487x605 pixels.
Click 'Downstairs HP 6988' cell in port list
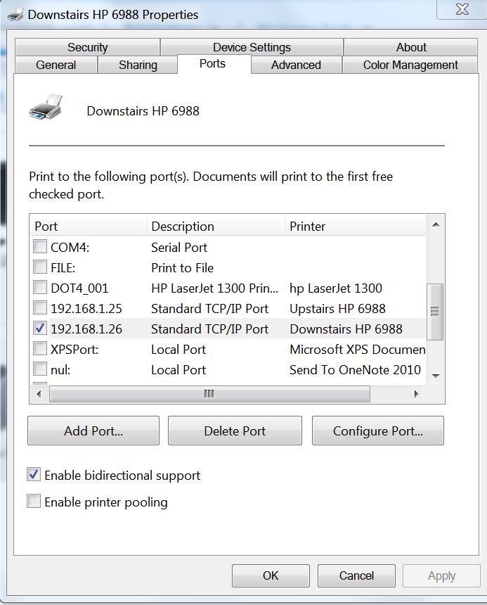coord(346,329)
